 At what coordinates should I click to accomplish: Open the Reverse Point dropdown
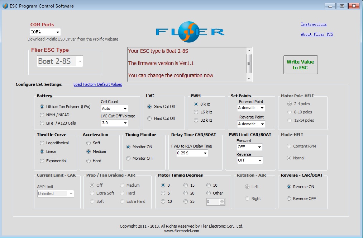click(x=251, y=124)
